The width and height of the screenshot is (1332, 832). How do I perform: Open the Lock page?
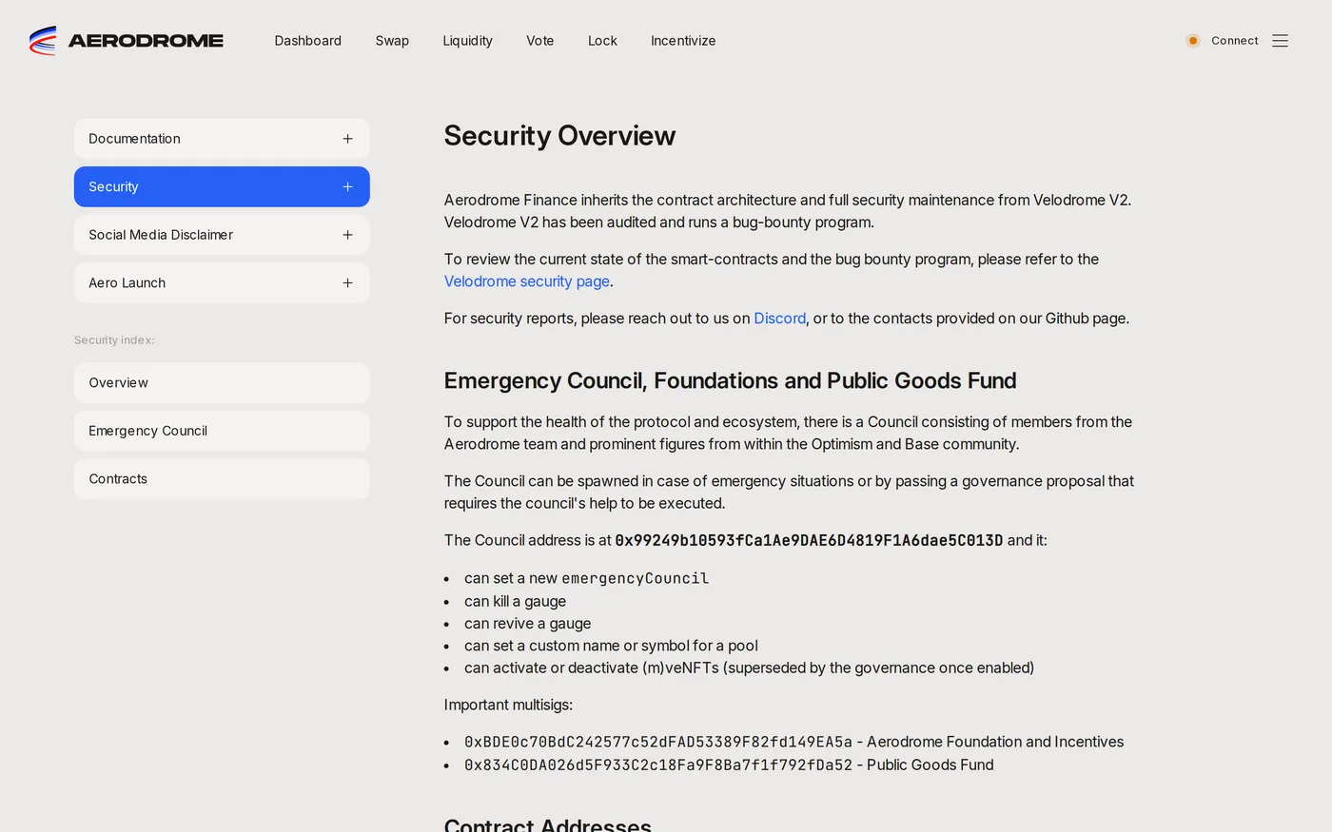coord(602,41)
